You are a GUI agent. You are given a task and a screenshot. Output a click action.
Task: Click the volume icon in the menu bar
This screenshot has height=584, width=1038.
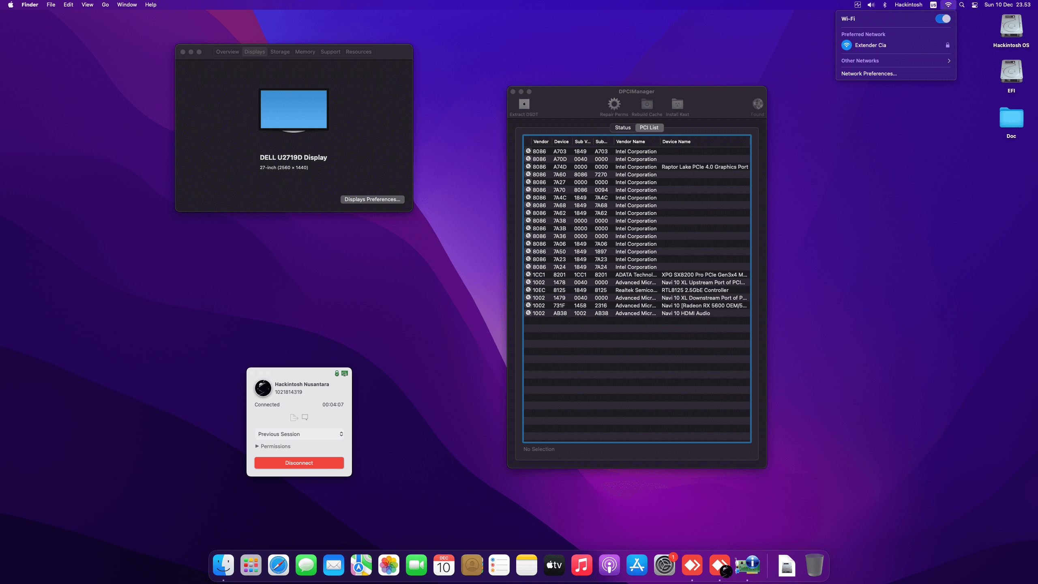[x=871, y=5]
